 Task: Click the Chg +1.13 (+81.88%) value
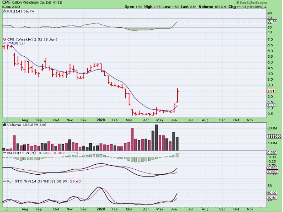pos(246,7)
